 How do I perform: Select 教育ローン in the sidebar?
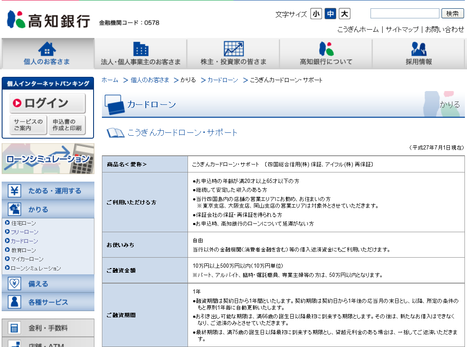pyautogui.click(x=23, y=250)
